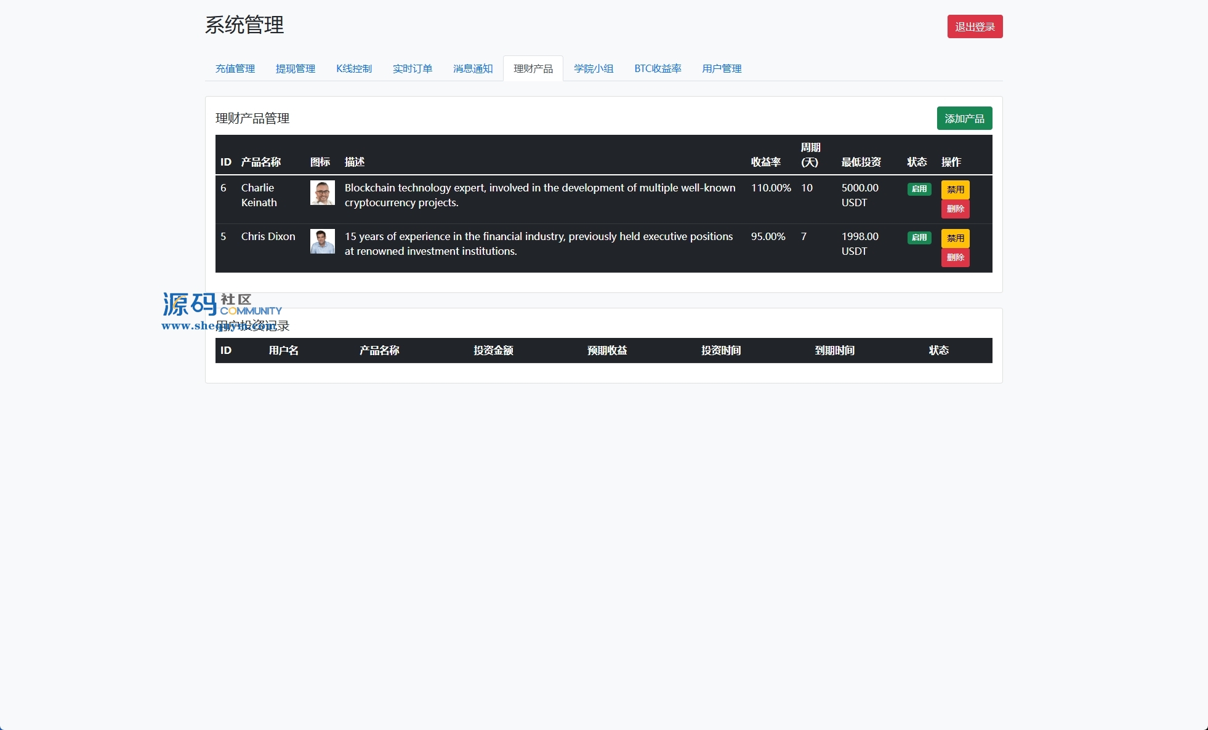Delete the Charlie Keinath product
The width and height of the screenshot is (1208, 730).
pyautogui.click(x=955, y=209)
